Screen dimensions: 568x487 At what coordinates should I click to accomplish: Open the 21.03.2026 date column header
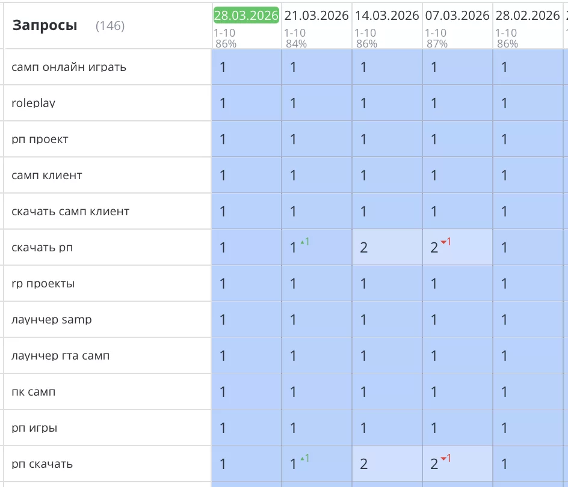(316, 16)
